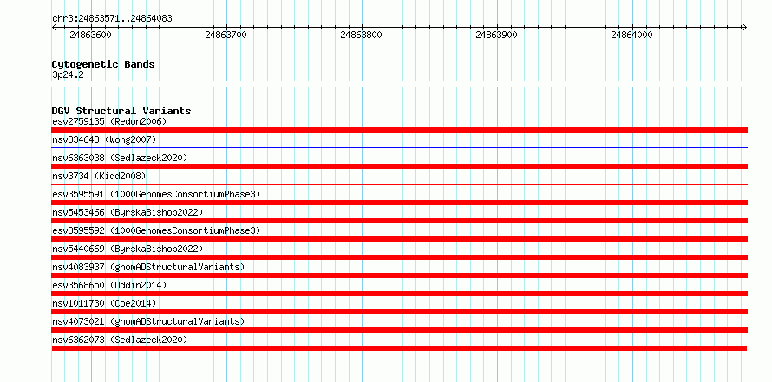Viewport: 772px width, 382px height.
Task: Open esv3595592 (1000GenomesConsortiumPhase3) label
Action: coord(156,230)
